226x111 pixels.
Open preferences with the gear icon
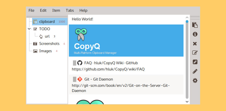coord(195,81)
